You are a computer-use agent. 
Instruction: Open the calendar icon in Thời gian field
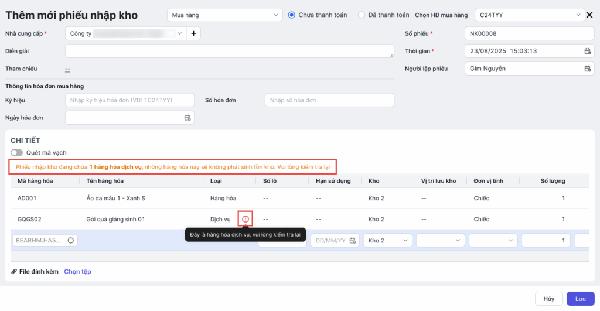(587, 51)
